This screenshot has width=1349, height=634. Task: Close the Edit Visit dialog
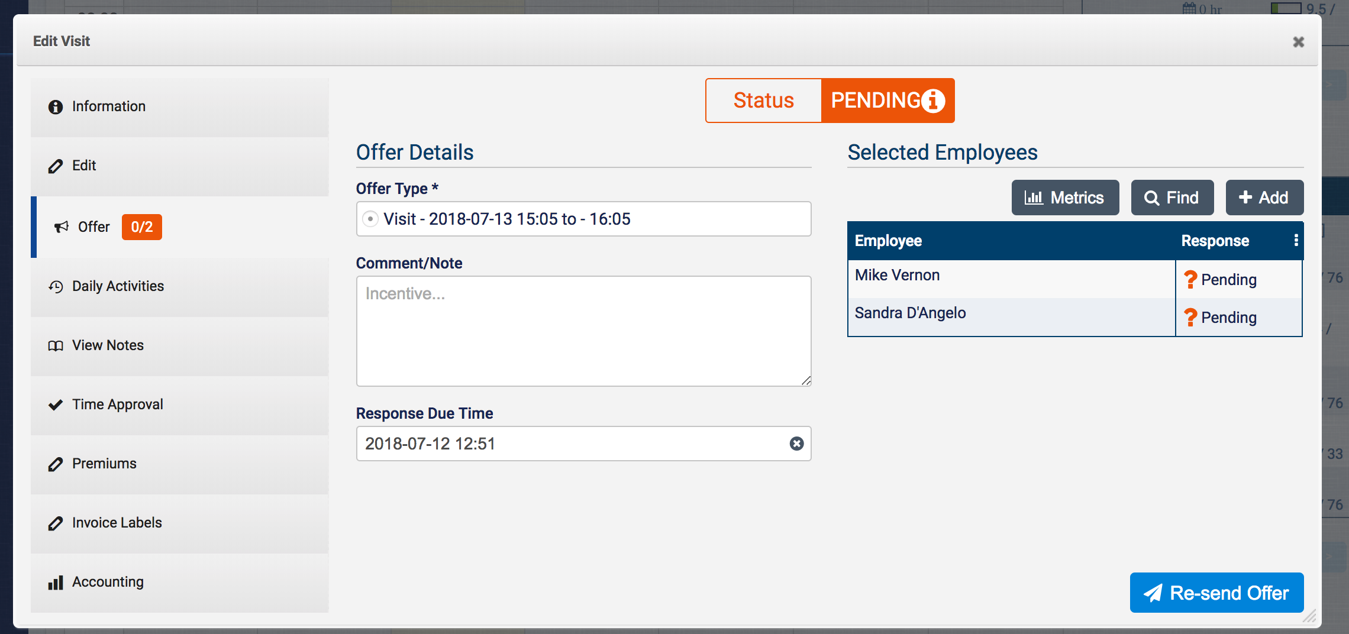[x=1299, y=42]
